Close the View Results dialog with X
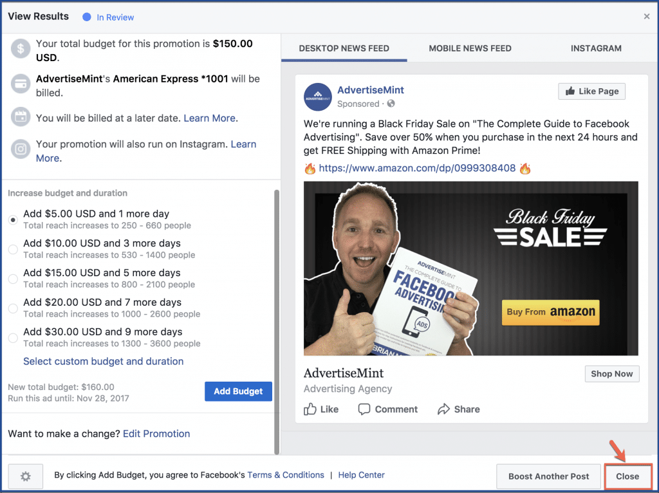This screenshot has width=659, height=493. pyautogui.click(x=646, y=16)
